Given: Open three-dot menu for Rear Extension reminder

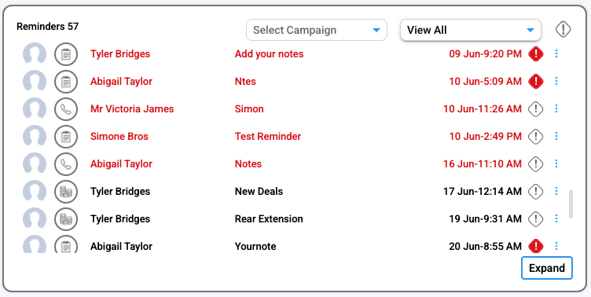Looking at the screenshot, I should (x=556, y=219).
